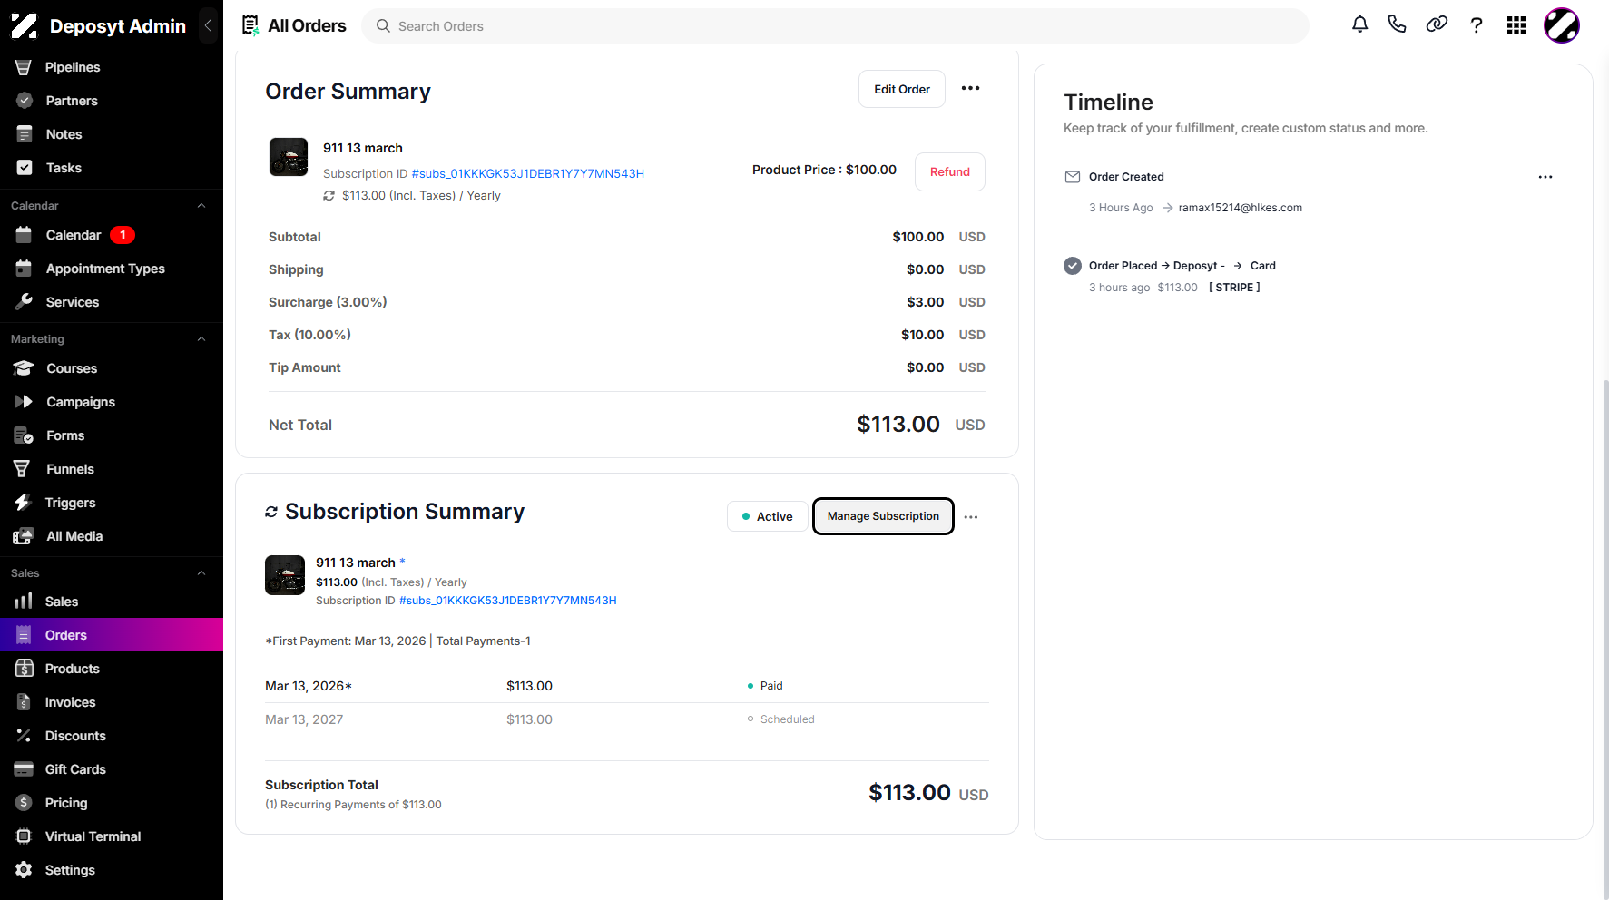The height and width of the screenshot is (900, 1609).
Task: Open Subscription Summary three-dot menu
Action: pos(971,517)
